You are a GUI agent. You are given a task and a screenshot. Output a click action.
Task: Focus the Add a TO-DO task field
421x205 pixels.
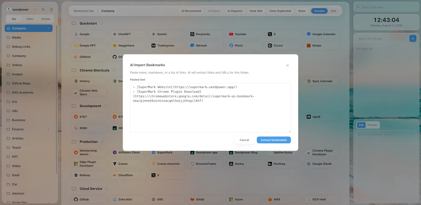pos(382,39)
